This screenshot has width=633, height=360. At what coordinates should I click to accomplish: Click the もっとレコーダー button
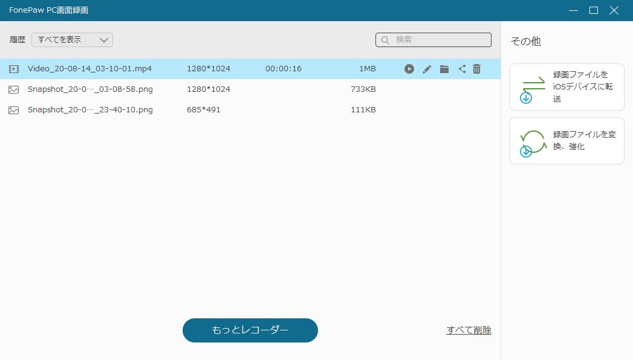point(250,330)
